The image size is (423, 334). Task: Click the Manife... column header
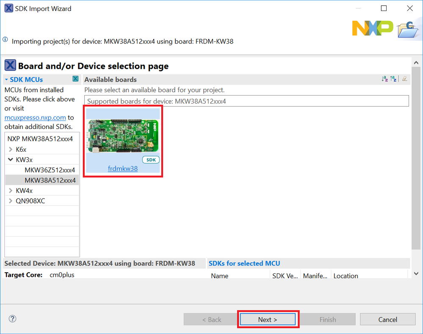[315, 276]
